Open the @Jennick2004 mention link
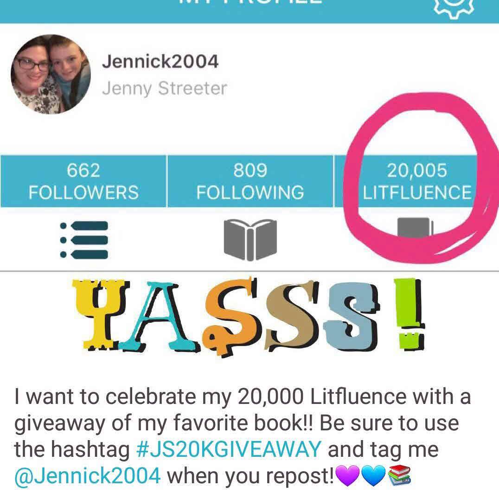499x499 pixels. tap(88, 476)
